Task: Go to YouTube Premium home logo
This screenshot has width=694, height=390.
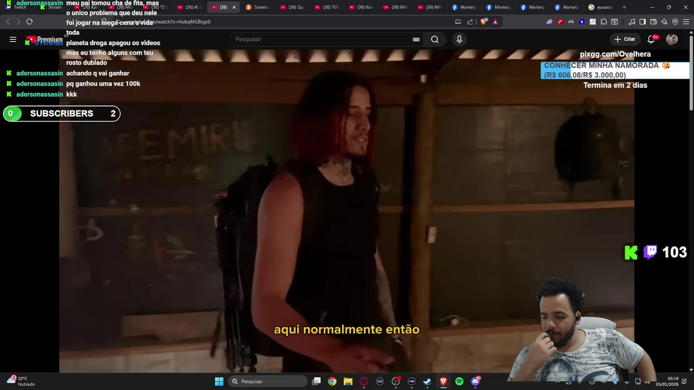Action: 44,40
